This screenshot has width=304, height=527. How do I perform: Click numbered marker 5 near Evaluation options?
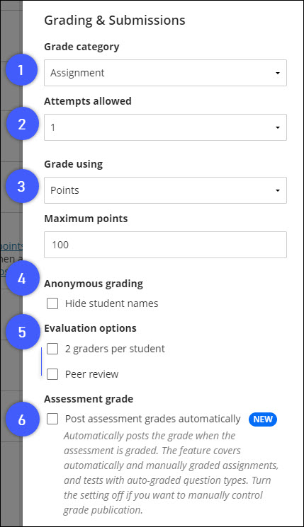click(22, 332)
